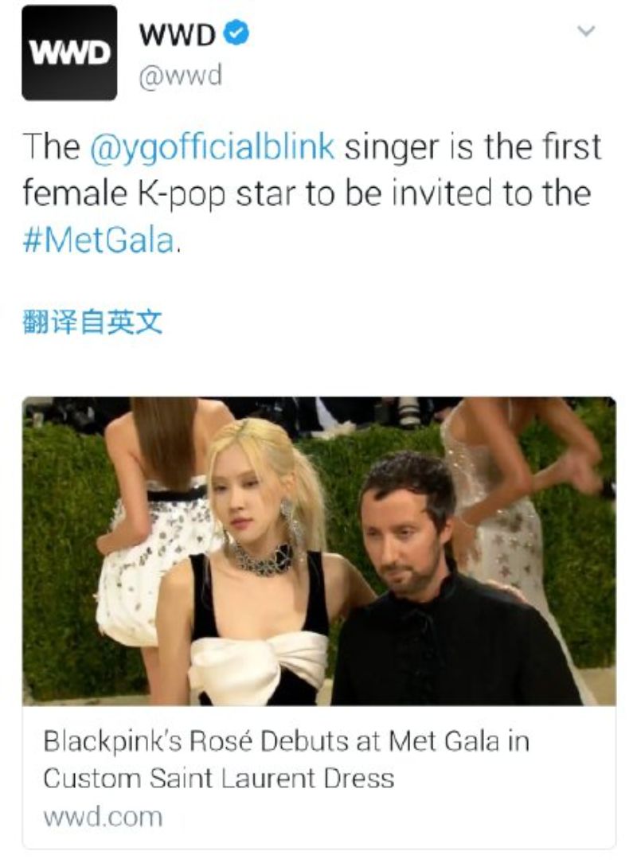
Task: Open the Met Gala article preview image
Action: (x=318, y=551)
